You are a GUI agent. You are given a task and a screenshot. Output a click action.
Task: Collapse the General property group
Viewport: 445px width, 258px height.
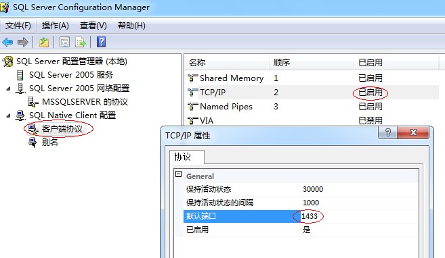[179, 174]
